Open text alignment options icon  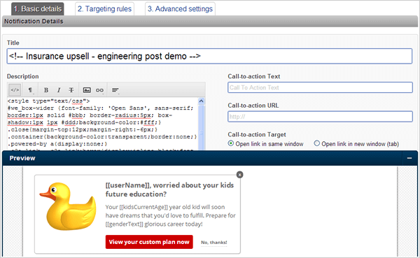pos(115,90)
